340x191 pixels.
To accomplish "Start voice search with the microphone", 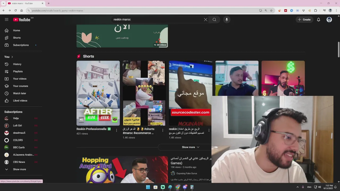I will (227, 19).
